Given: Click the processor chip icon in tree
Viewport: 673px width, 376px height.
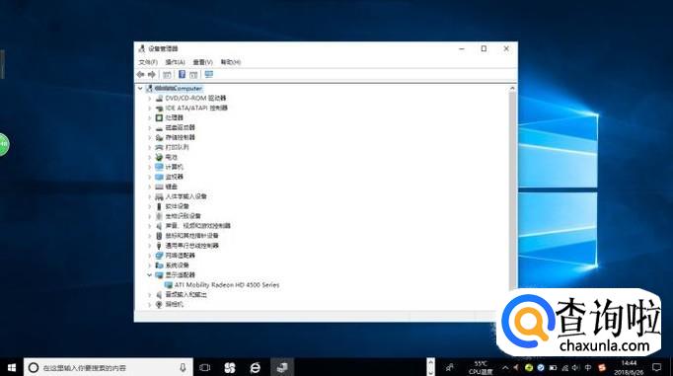Looking at the screenshot, I should [x=159, y=117].
